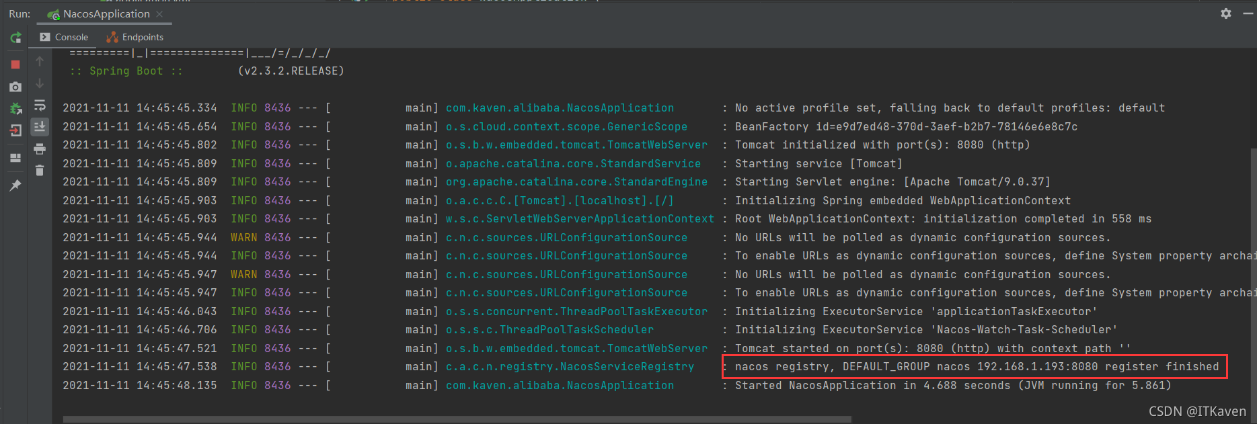Click the exit icon with red arrow
The width and height of the screenshot is (1257, 424).
pyautogui.click(x=15, y=130)
